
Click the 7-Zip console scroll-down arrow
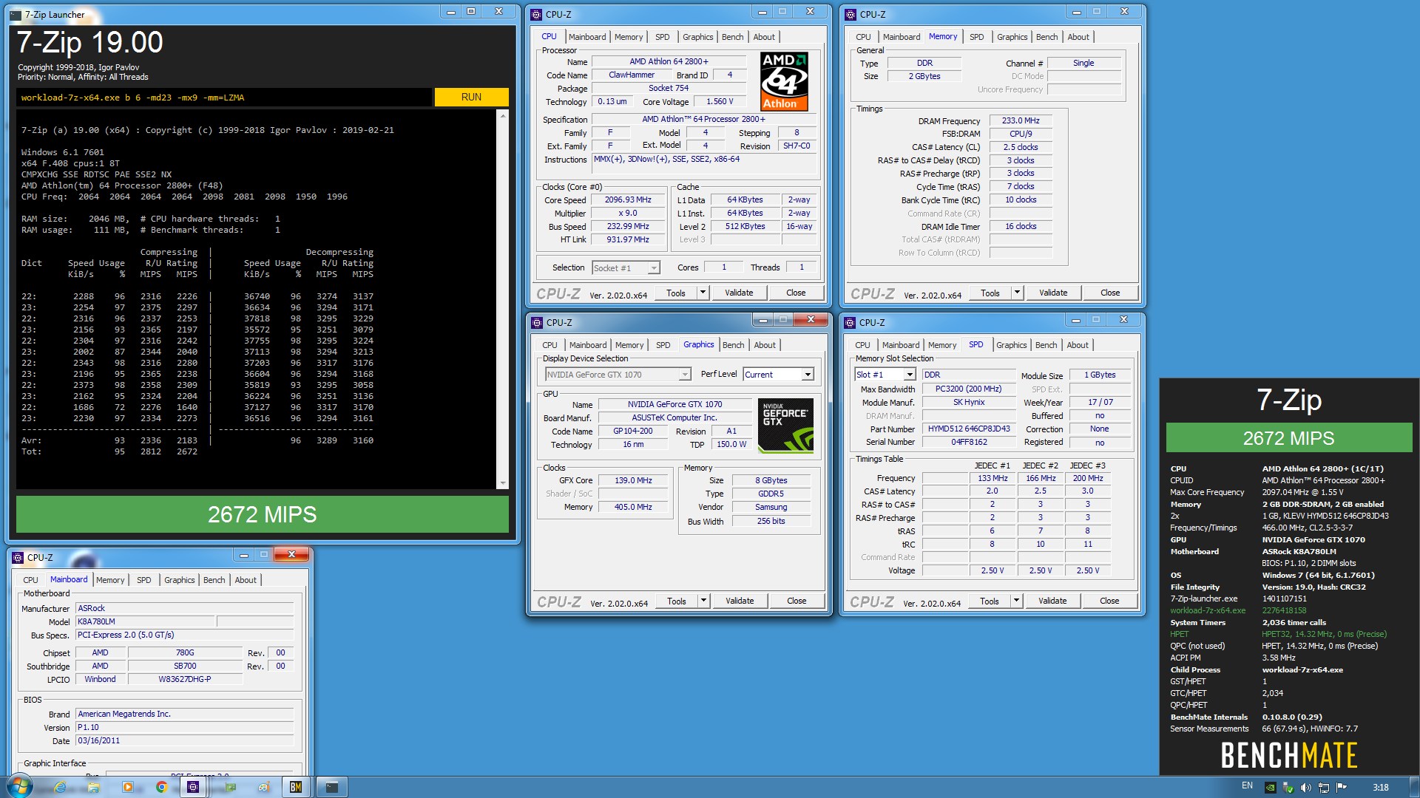click(503, 483)
